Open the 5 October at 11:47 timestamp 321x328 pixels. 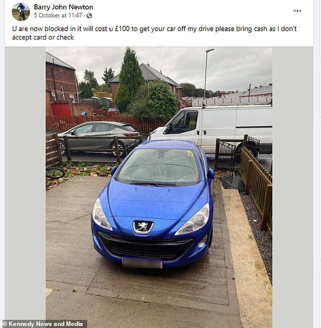coord(58,16)
